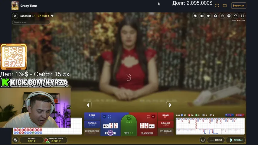The image size is (258, 145).
Task: Unmute sound with the speaker icon
Action: pos(209,16)
